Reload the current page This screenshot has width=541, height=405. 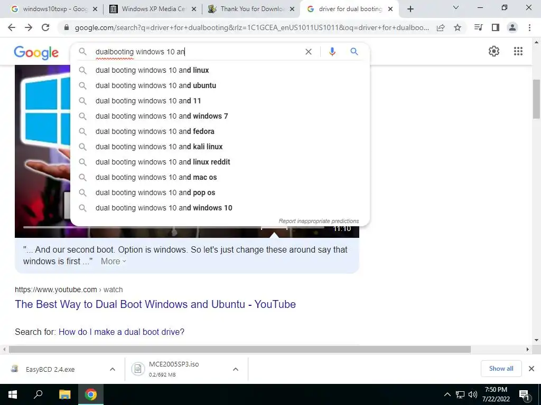45,27
